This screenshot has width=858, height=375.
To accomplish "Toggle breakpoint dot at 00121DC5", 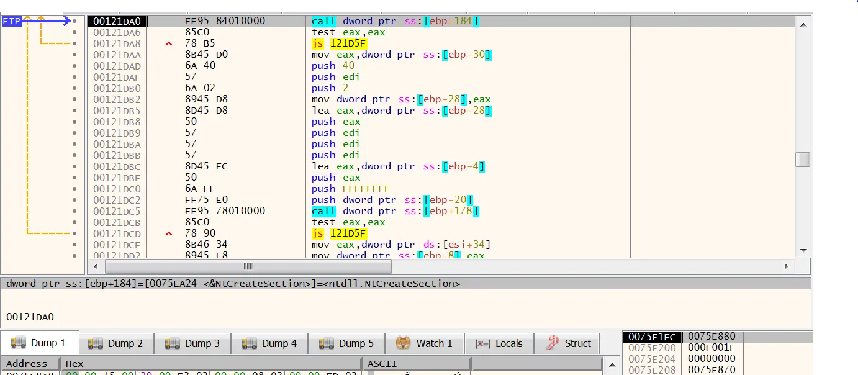I will [x=75, y=211].
